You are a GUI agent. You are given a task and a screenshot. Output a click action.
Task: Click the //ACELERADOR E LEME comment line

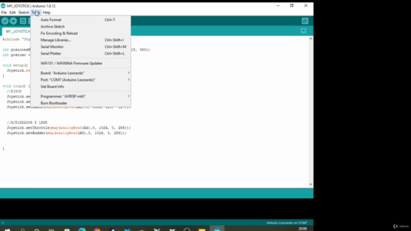click(27, 123)
